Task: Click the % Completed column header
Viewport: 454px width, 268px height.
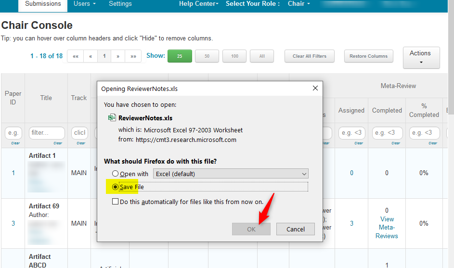Action: pyautogui.click(x=424, y=110)
